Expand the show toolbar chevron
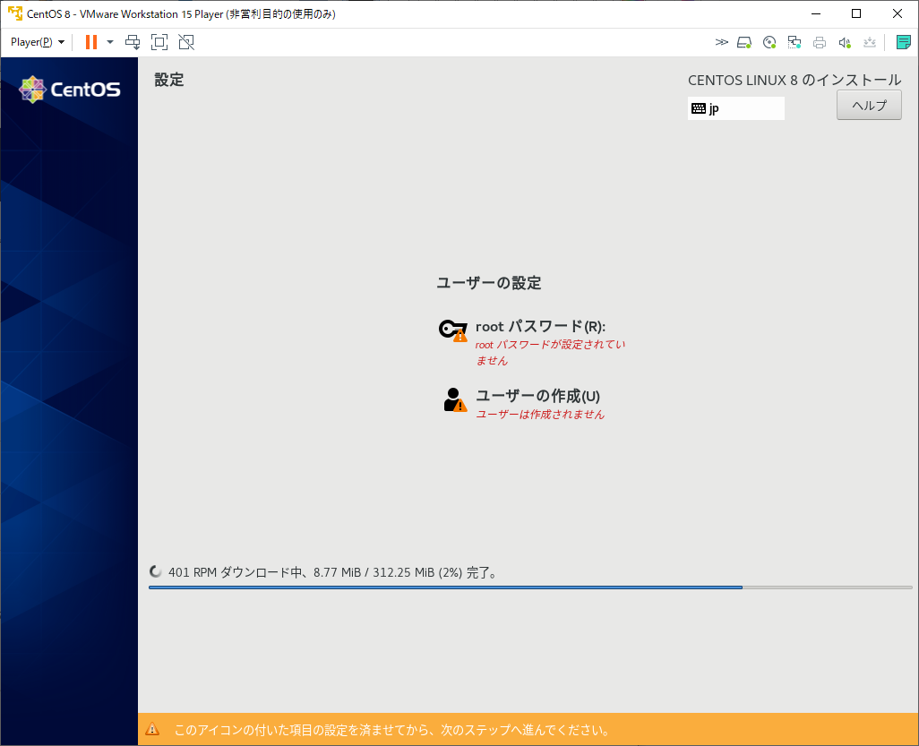 (722, 42)
